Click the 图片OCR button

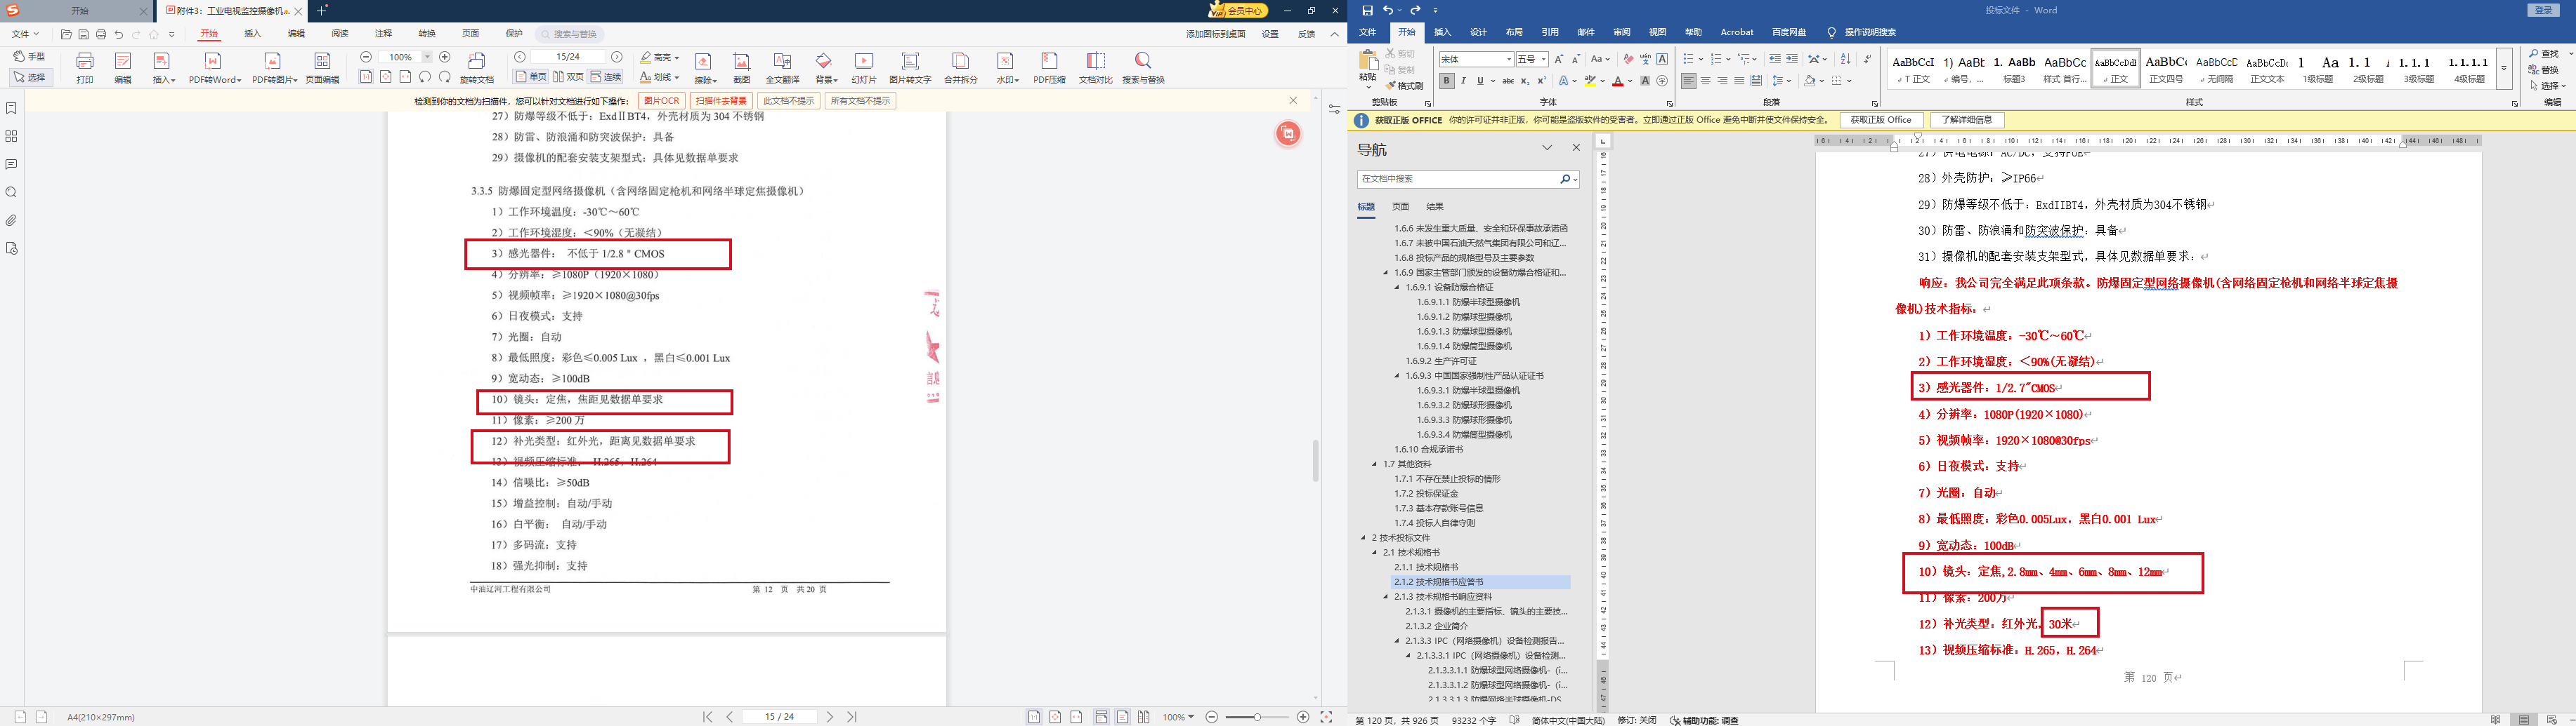tap(661, 101)
